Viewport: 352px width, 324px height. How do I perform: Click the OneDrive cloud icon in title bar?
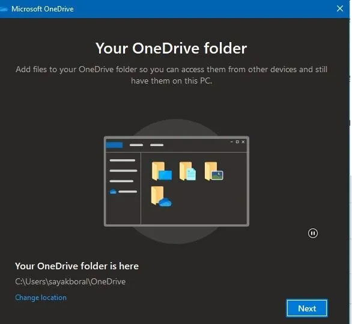(x=4, y=9)
